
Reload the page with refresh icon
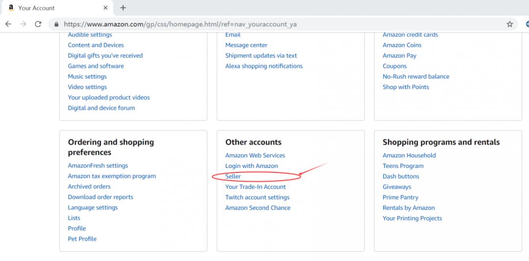tap(38, 24)
